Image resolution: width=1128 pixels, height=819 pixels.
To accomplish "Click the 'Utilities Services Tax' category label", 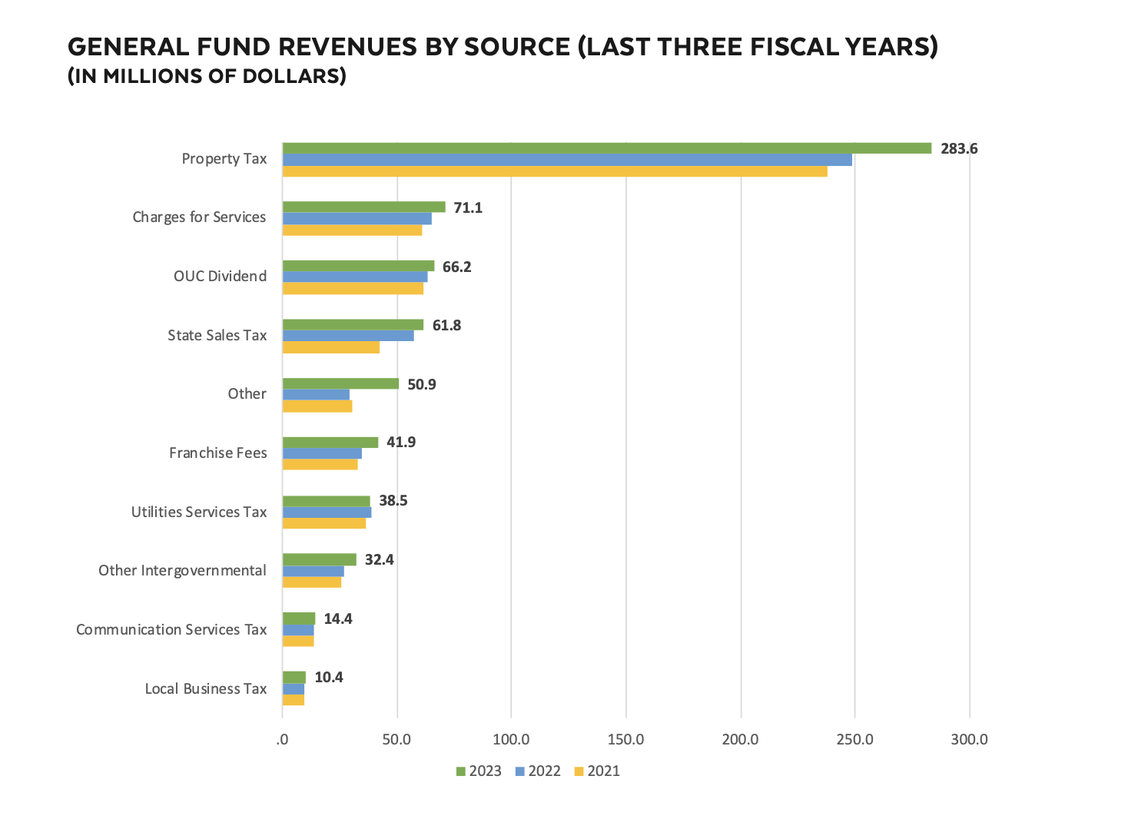I will (x=199, y=512).
